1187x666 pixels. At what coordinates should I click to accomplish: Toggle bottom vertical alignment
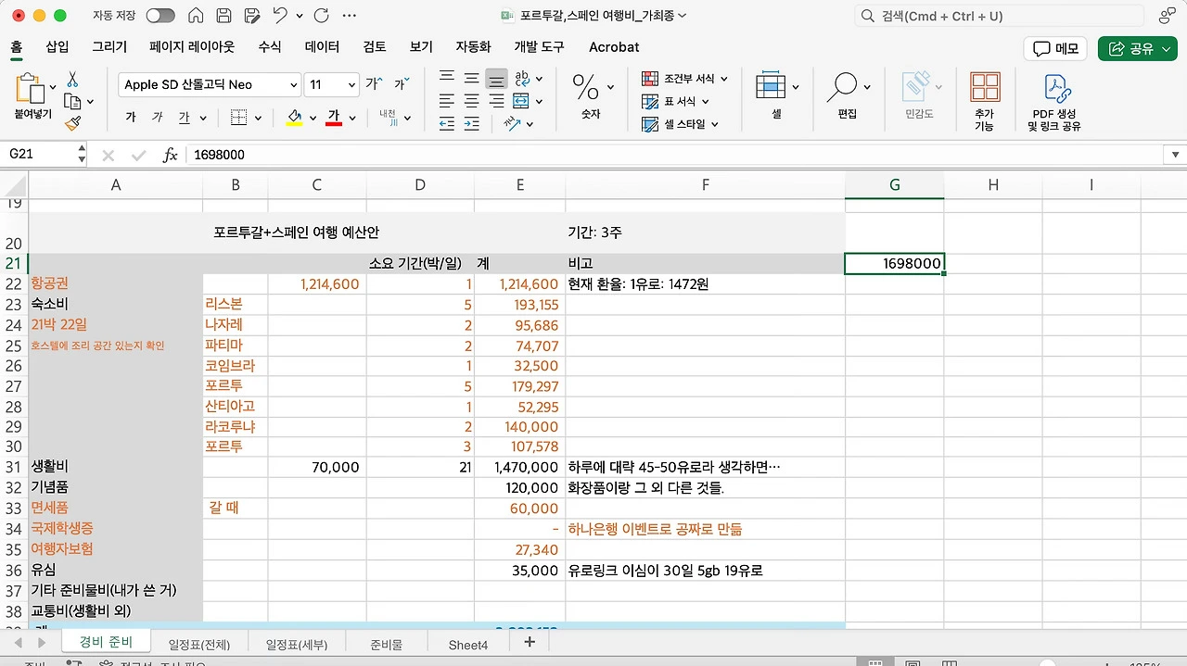[497, 78]
